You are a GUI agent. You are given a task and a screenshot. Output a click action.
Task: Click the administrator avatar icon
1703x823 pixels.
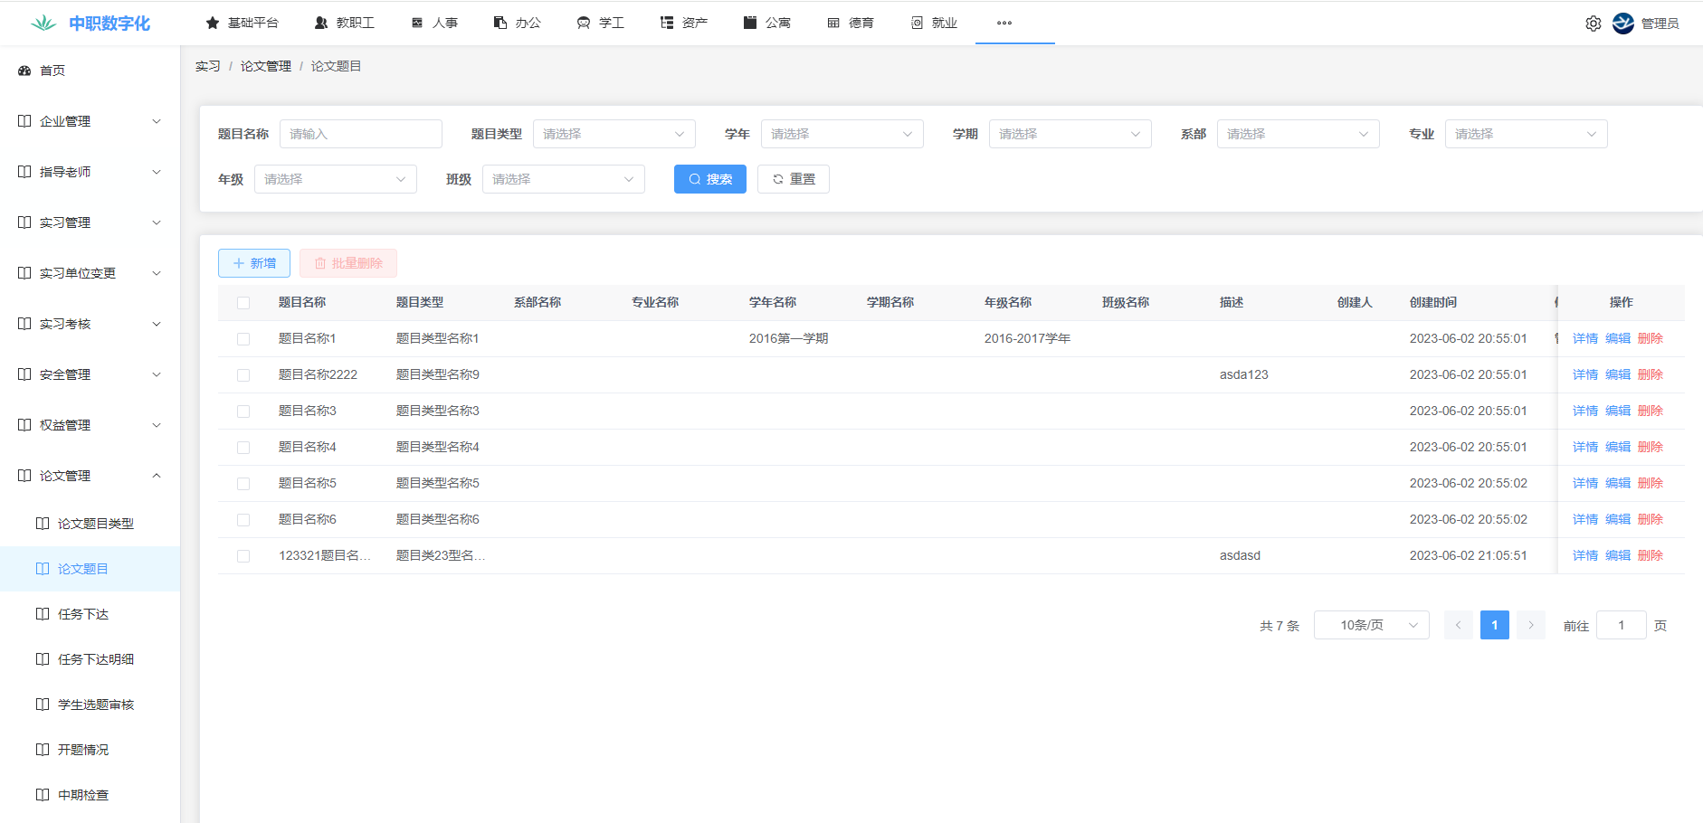pyautogui.click(x=1623, y=24)
